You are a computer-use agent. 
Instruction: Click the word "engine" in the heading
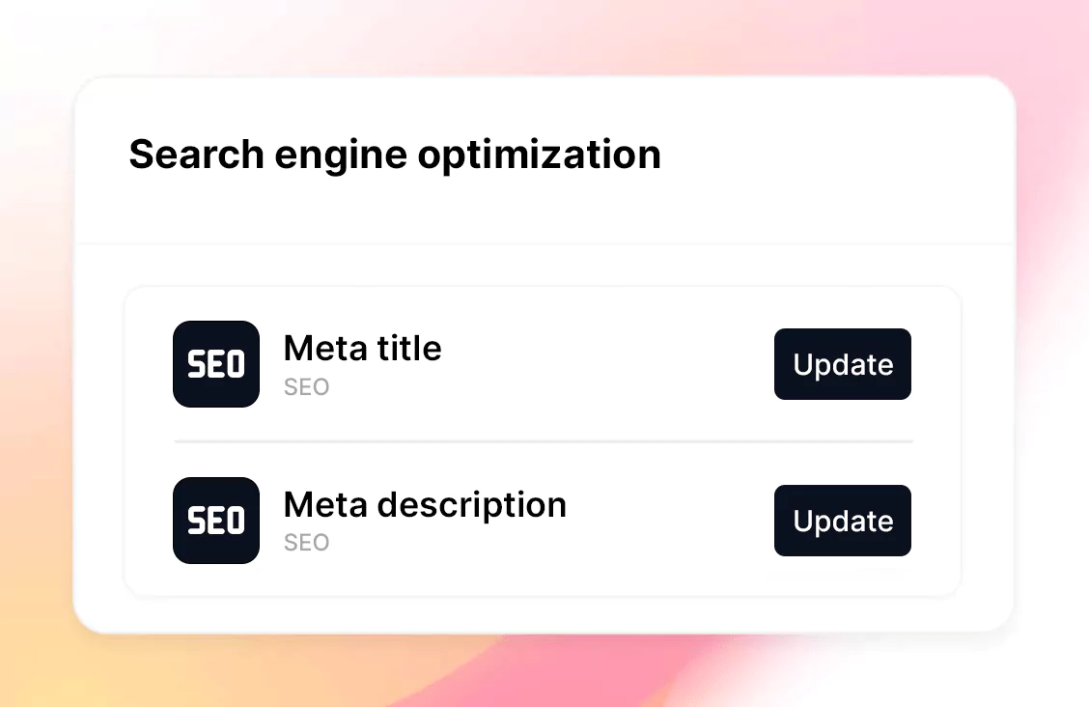point(341,156)
